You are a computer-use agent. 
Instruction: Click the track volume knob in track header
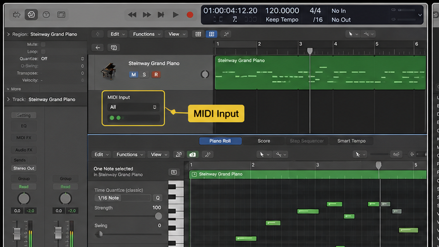(205, 74)
